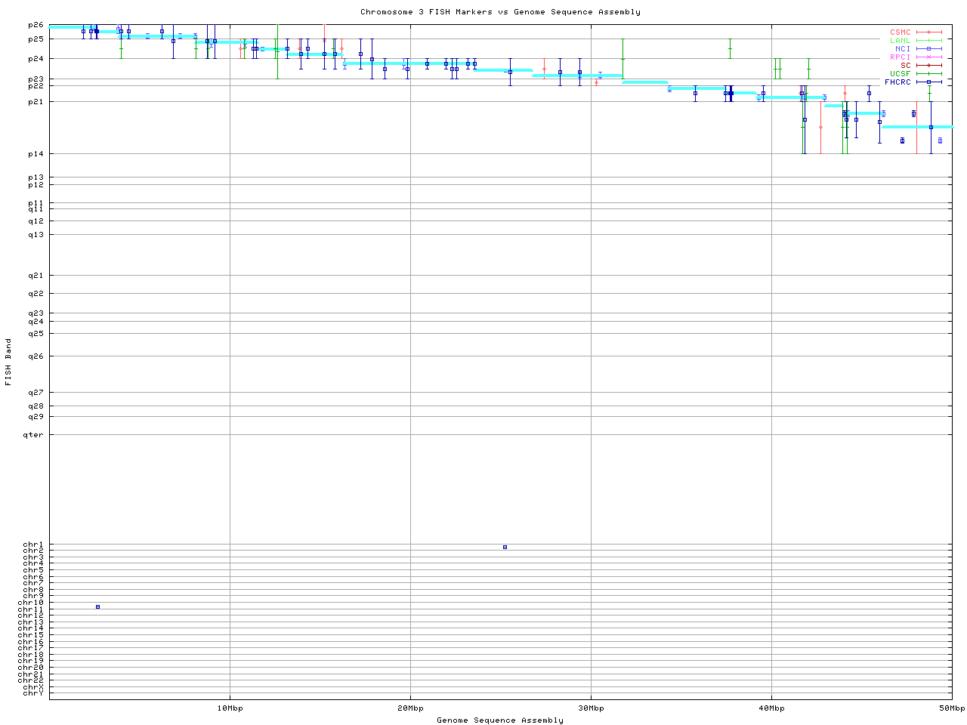Pick the UCSF legend marker symbol
The height and width of the screenshot is (725, 967).
(928, 74)
